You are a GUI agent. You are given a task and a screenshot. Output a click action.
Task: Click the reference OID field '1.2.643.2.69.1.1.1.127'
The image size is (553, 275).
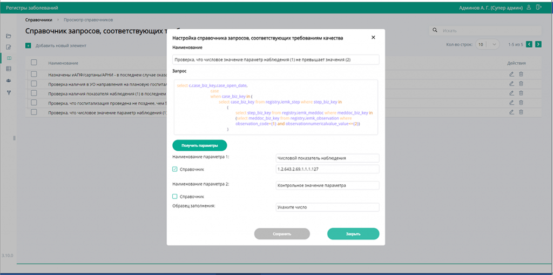pyautogui.click(x=327, y=169)
